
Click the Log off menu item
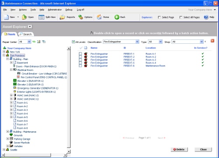tap(81, 10)
